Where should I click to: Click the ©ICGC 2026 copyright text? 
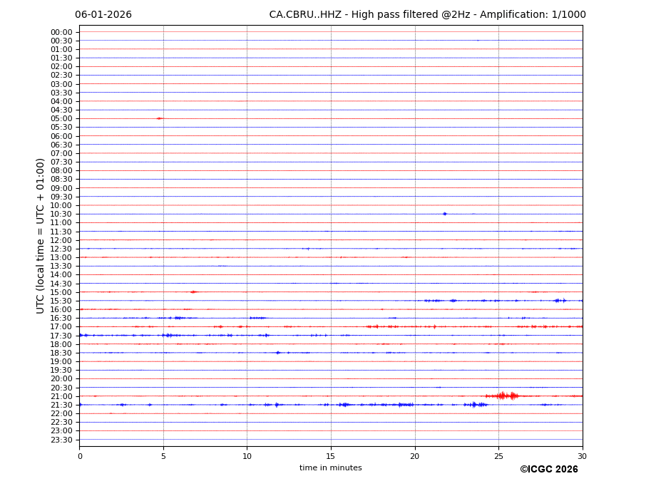coord(548,470)
